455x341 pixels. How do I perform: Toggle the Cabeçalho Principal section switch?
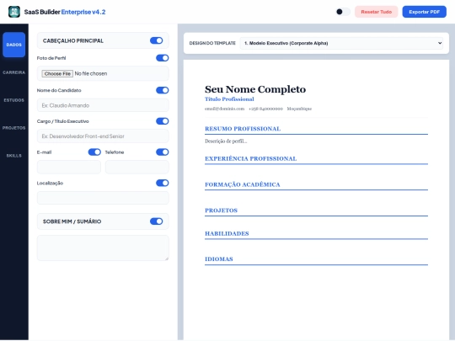click(157, 40)
